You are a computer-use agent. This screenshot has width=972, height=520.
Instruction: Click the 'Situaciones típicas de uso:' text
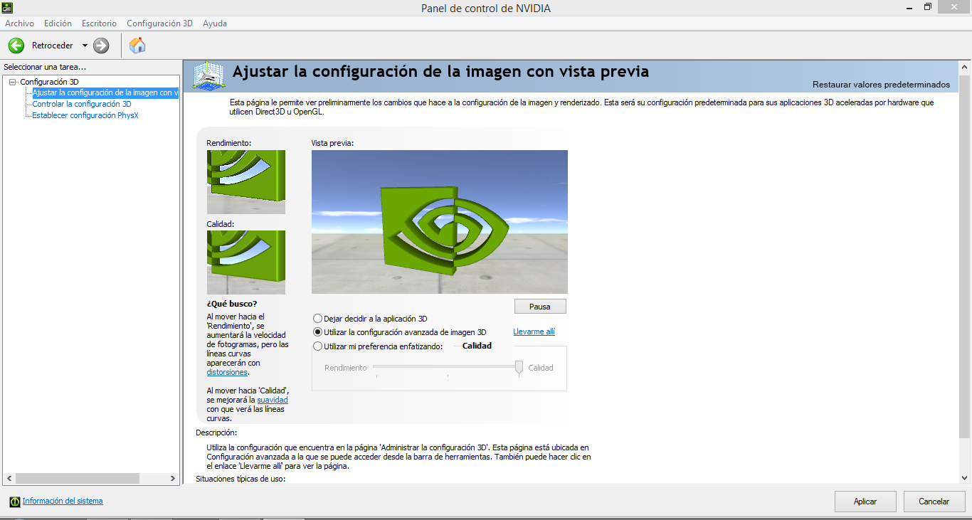click(241, 479)
